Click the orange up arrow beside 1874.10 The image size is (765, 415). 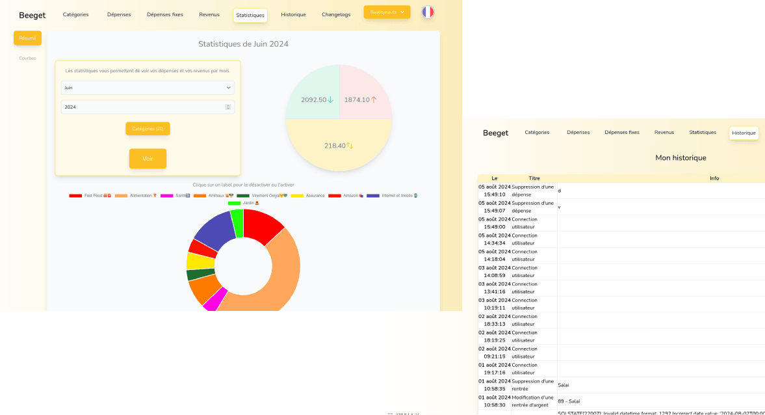point(374,100)
